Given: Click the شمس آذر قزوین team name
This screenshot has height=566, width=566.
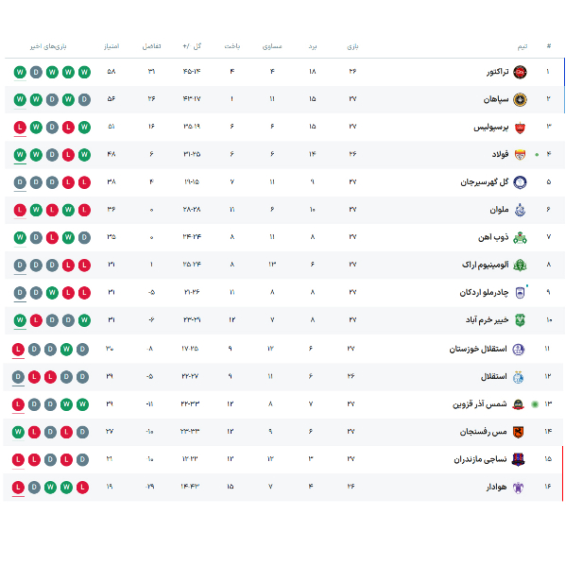Looking at the screenshot, I should pyautogui.click(x=479, y=403).
